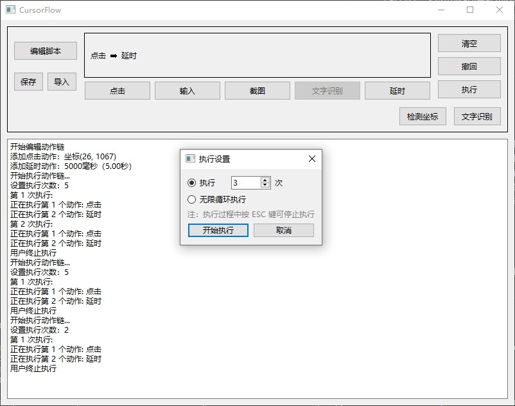Add a 点击 action button
The height and width of the screenshot is (406, 515).
[118, 91]
